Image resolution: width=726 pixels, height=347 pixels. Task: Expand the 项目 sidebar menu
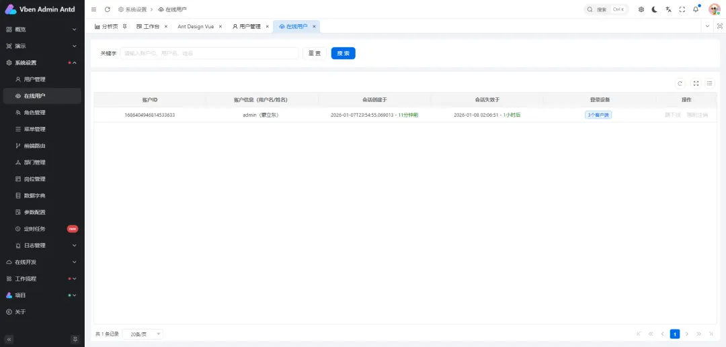point(42,295)
